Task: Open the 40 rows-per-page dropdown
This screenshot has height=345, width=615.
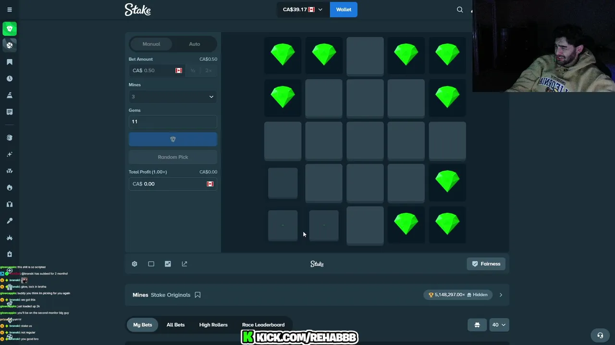Action: (499, 325)
